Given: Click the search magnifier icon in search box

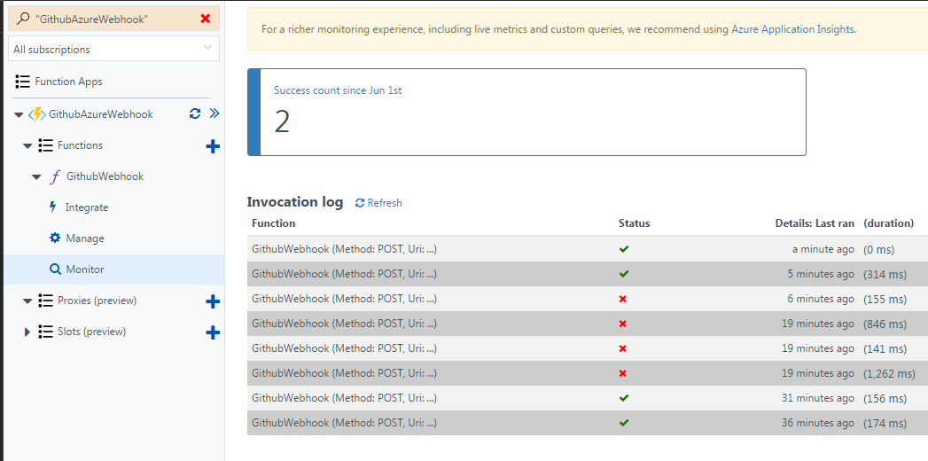Looking at the screenshot, I should (x=22, y=19).
